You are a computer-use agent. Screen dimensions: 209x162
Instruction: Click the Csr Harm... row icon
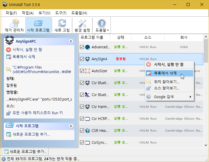click(87, 107)
